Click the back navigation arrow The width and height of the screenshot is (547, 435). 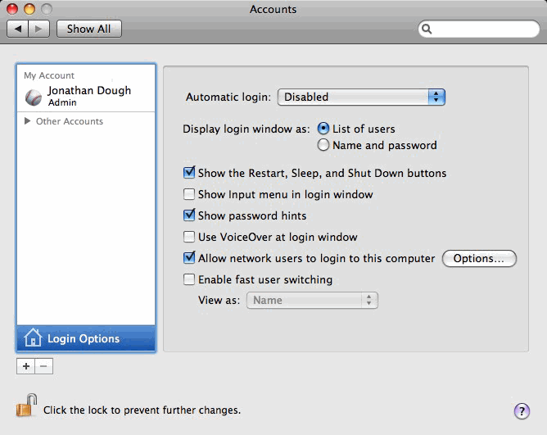18,29
